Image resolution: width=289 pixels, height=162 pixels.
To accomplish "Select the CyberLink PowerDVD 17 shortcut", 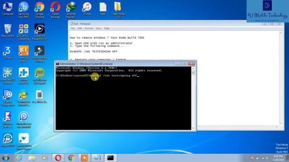I will 39,32.
